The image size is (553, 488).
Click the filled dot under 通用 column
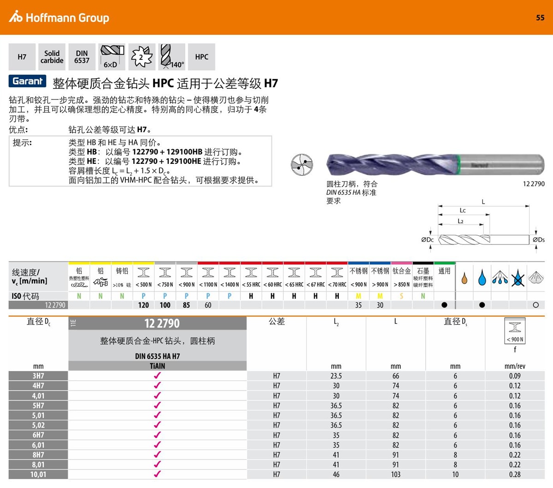pyautogui.click(x=444, y=305)
